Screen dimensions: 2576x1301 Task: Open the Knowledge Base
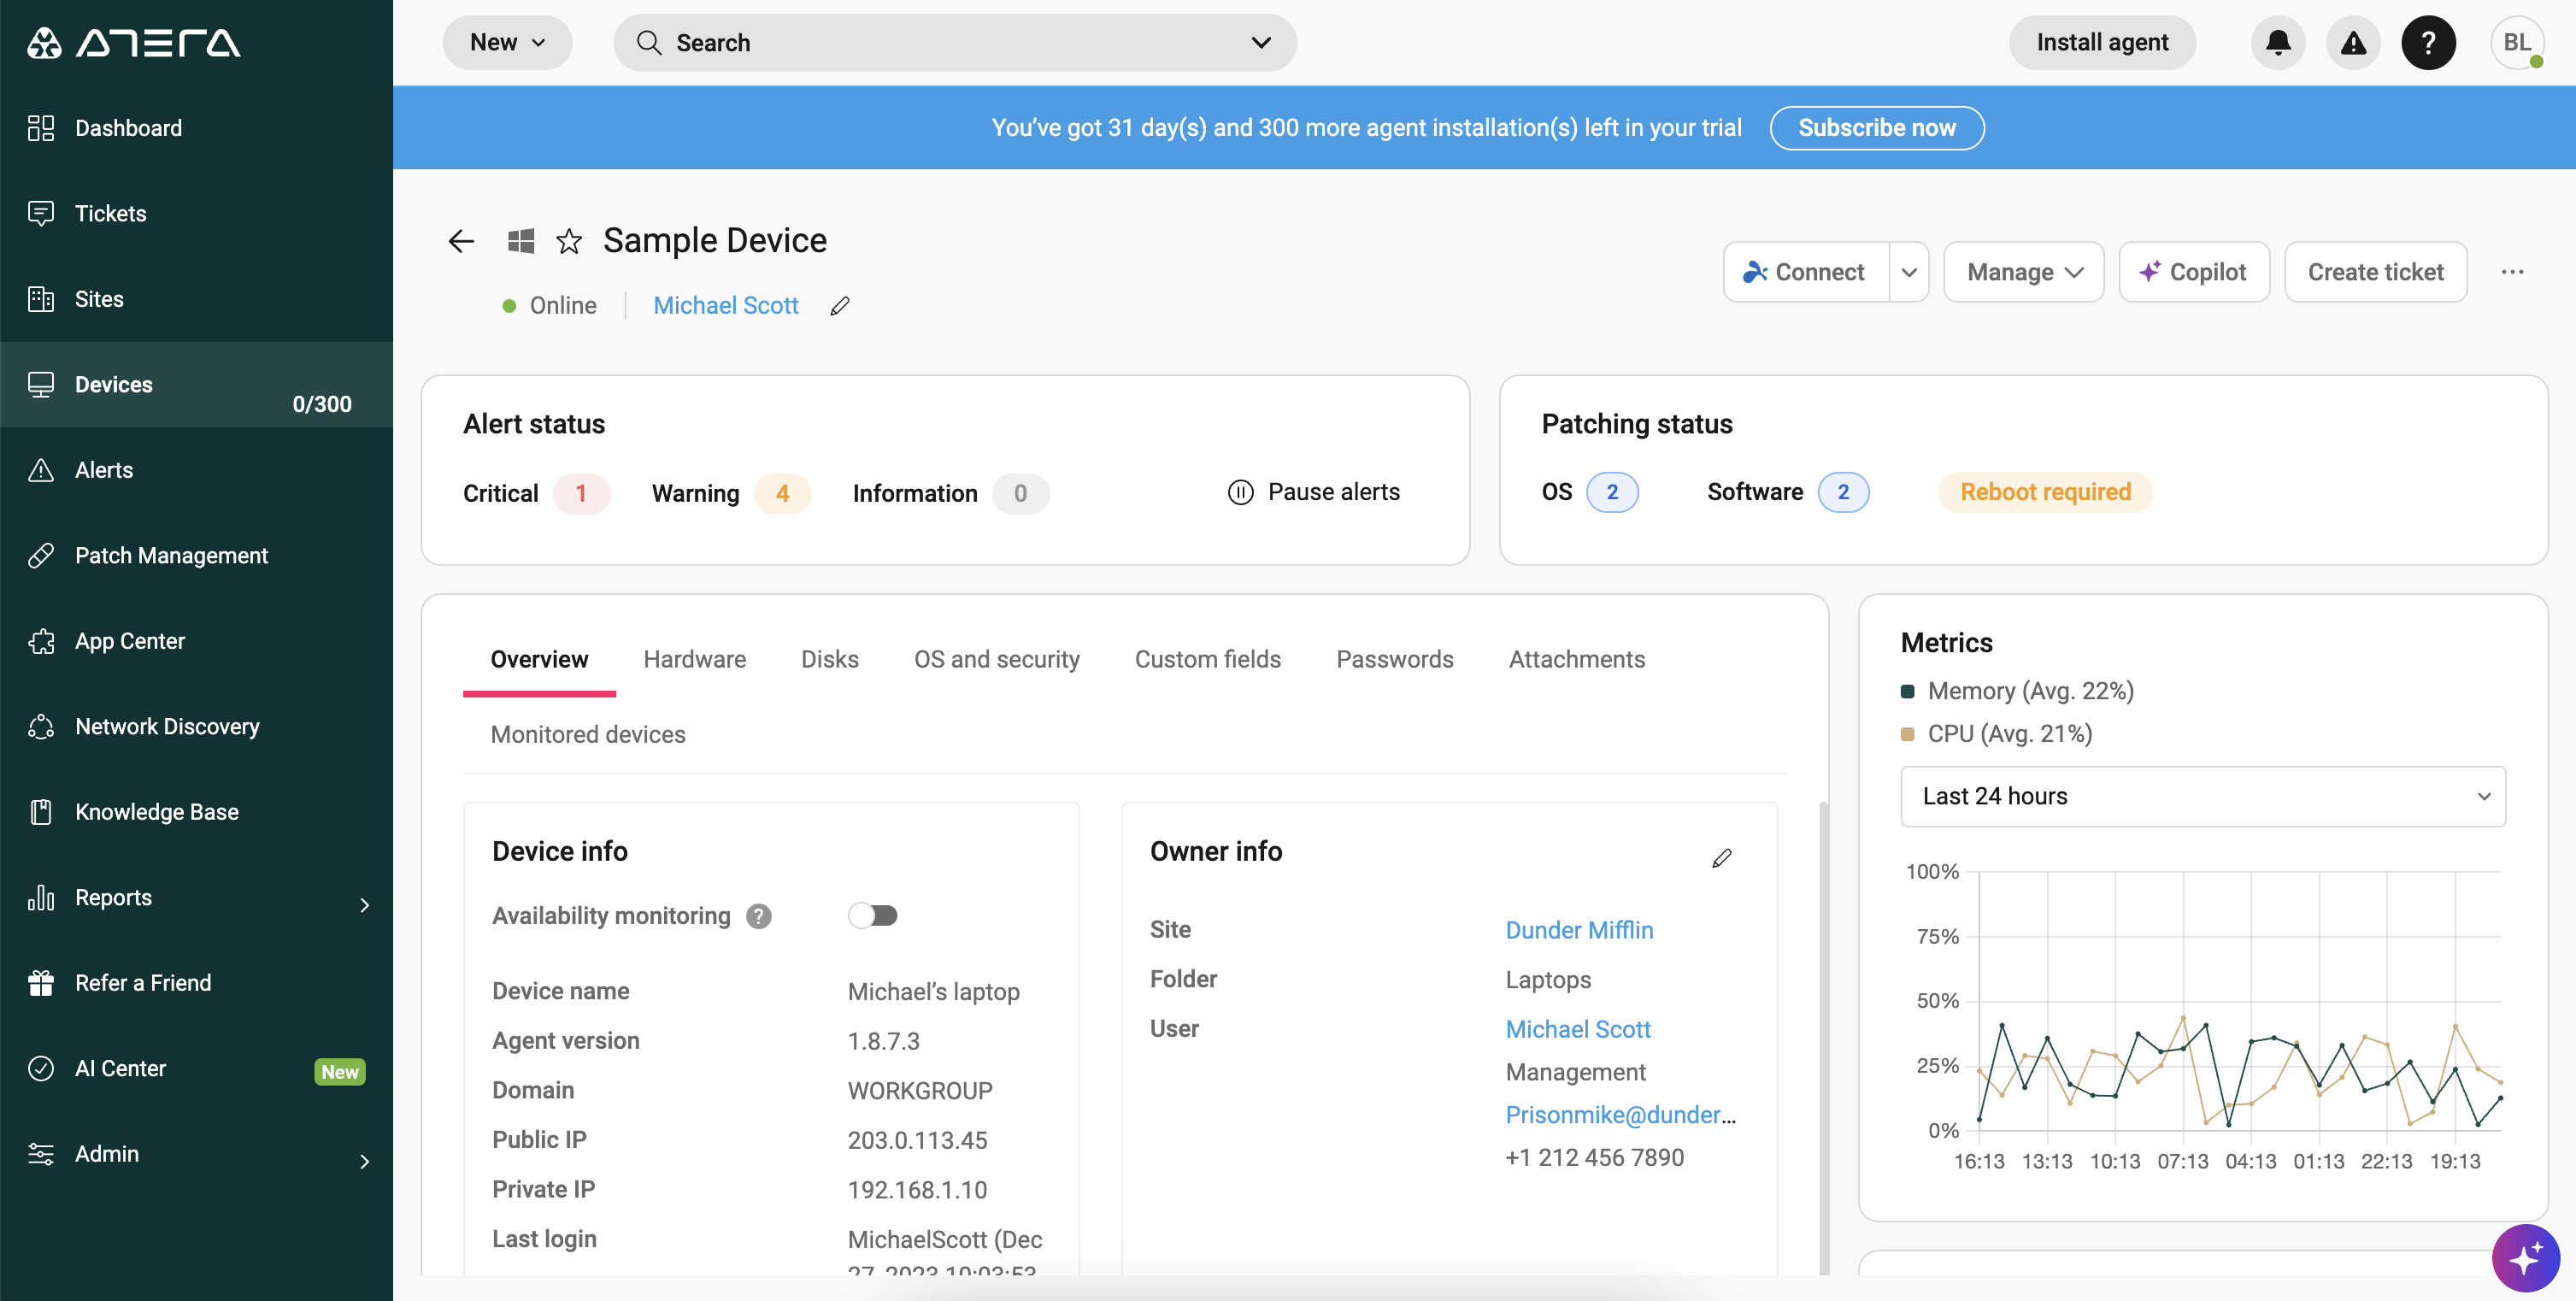click(x=157, y=811)
